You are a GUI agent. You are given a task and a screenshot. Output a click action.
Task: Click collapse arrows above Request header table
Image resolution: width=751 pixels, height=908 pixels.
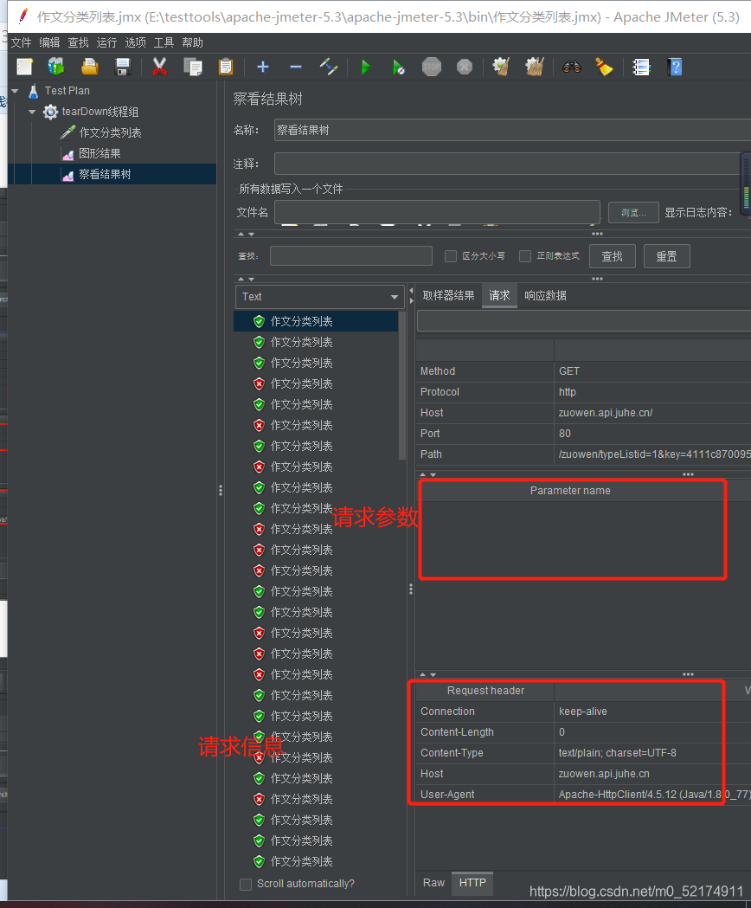427,674
